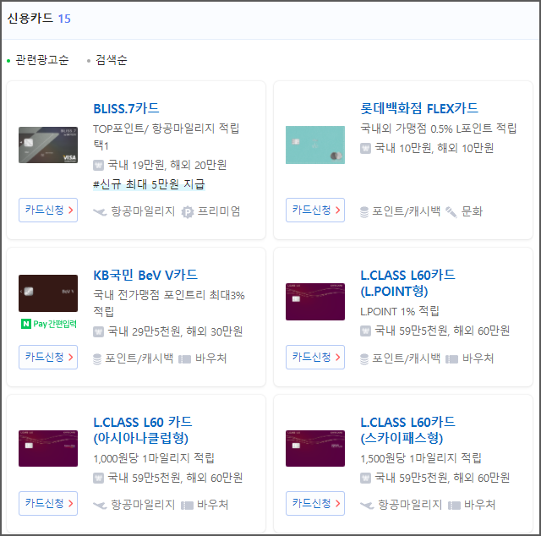
Task: Click 카드신청 for L.CLASS L60 아시아나클럽형
Action: point(48,503)
